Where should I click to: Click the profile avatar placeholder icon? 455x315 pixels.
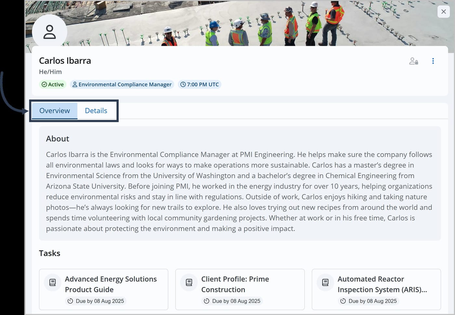click(50, 32)
